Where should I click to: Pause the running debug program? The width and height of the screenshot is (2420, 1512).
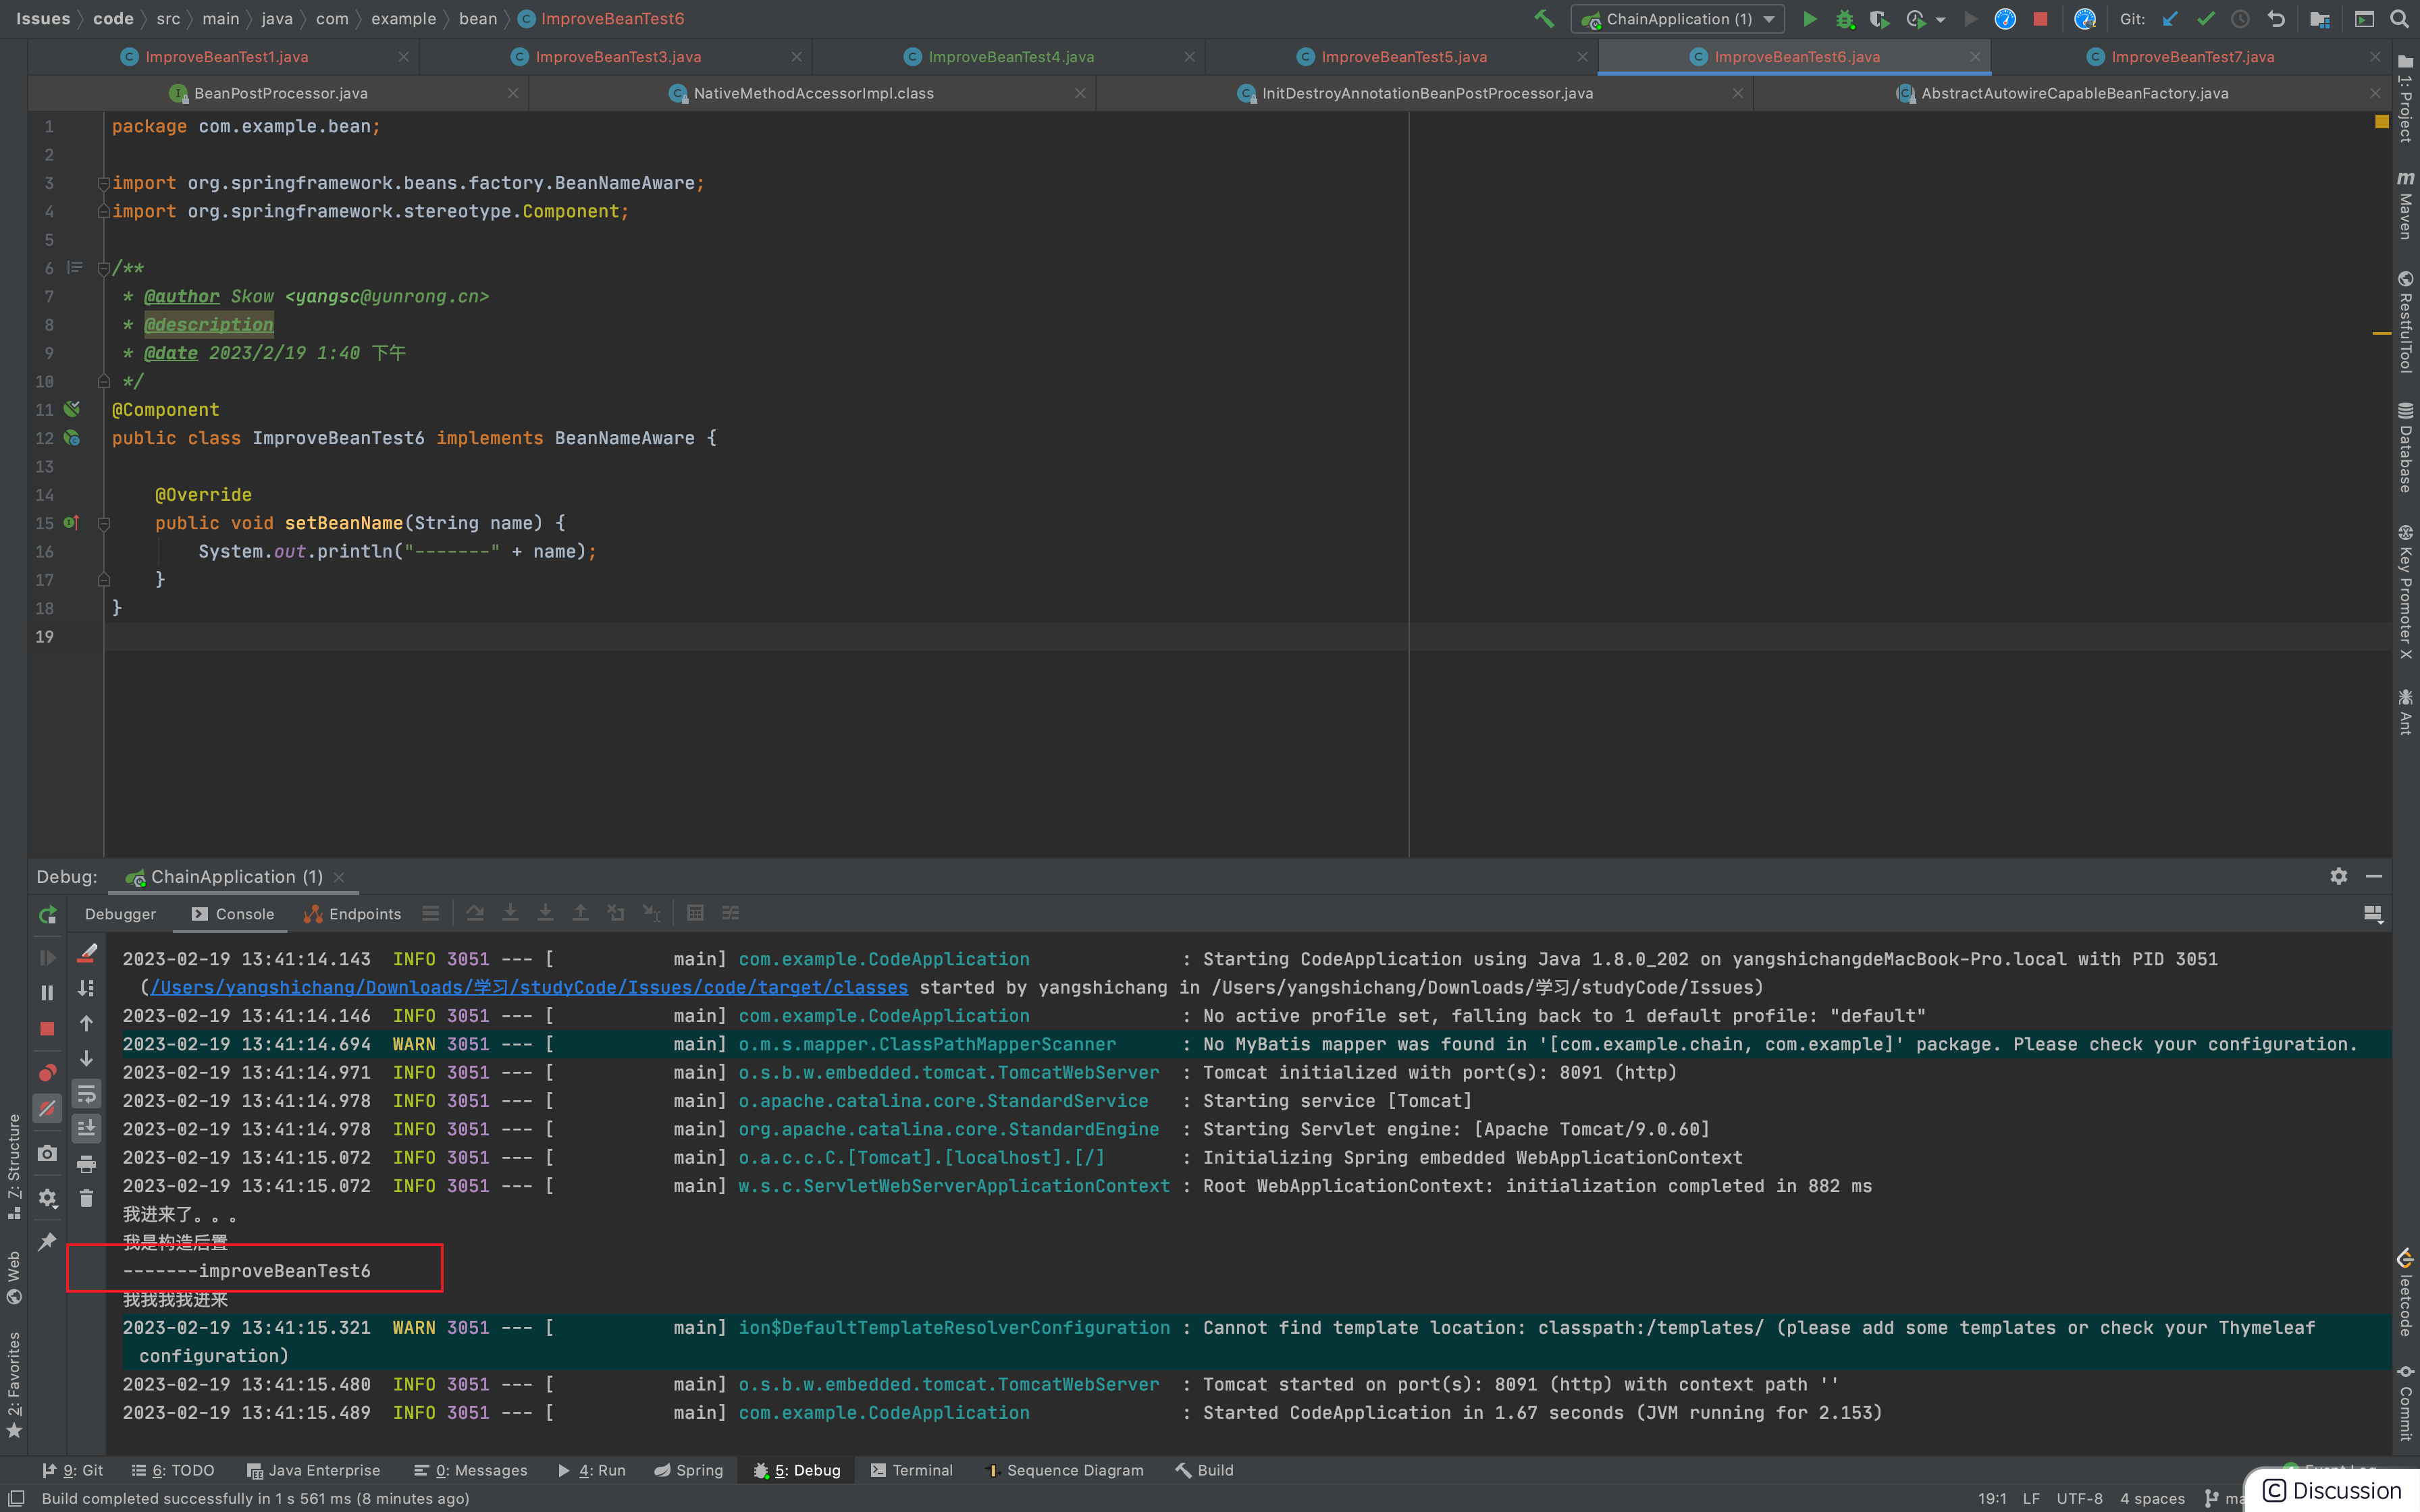pos(47,992)
